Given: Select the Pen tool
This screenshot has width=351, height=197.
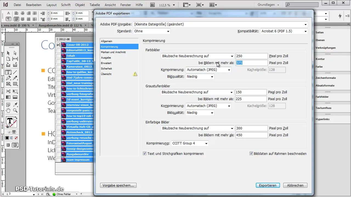Looking at the screenshot, I should (8, 78).
